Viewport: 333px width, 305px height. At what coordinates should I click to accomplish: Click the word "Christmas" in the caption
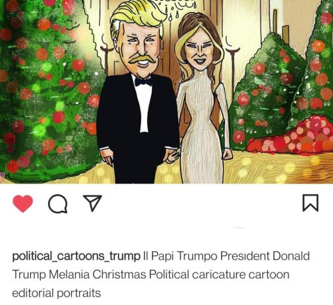(119, 274)
